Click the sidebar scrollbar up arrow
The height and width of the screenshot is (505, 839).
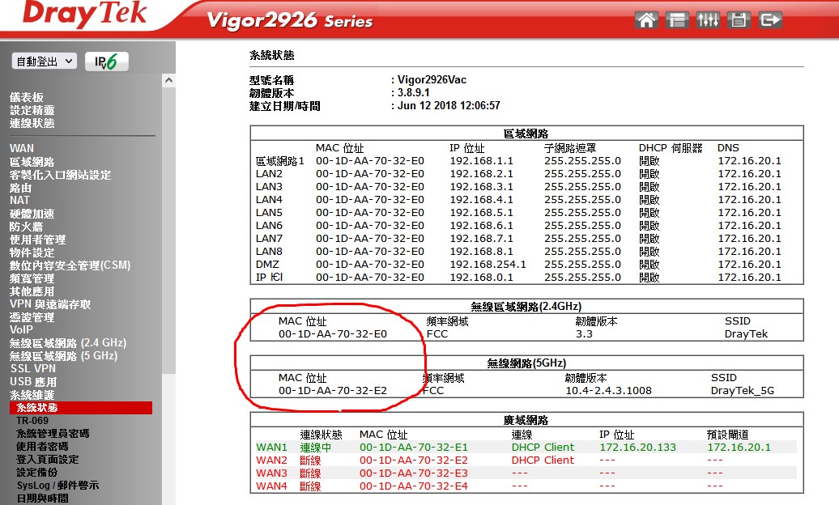[168, 81]
